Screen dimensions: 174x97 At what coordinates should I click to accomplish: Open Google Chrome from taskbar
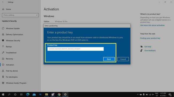click(59, 94)
